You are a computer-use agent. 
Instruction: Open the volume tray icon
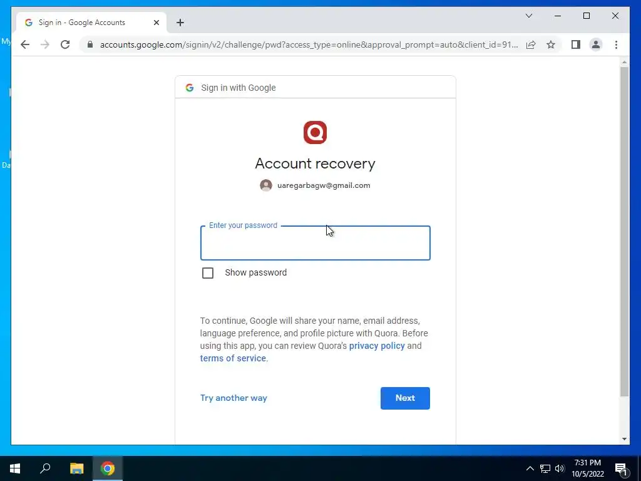560,468
